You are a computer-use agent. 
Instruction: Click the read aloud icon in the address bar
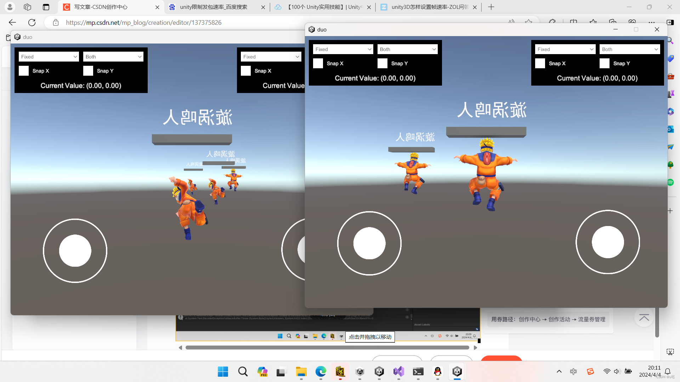click(511, 22)
